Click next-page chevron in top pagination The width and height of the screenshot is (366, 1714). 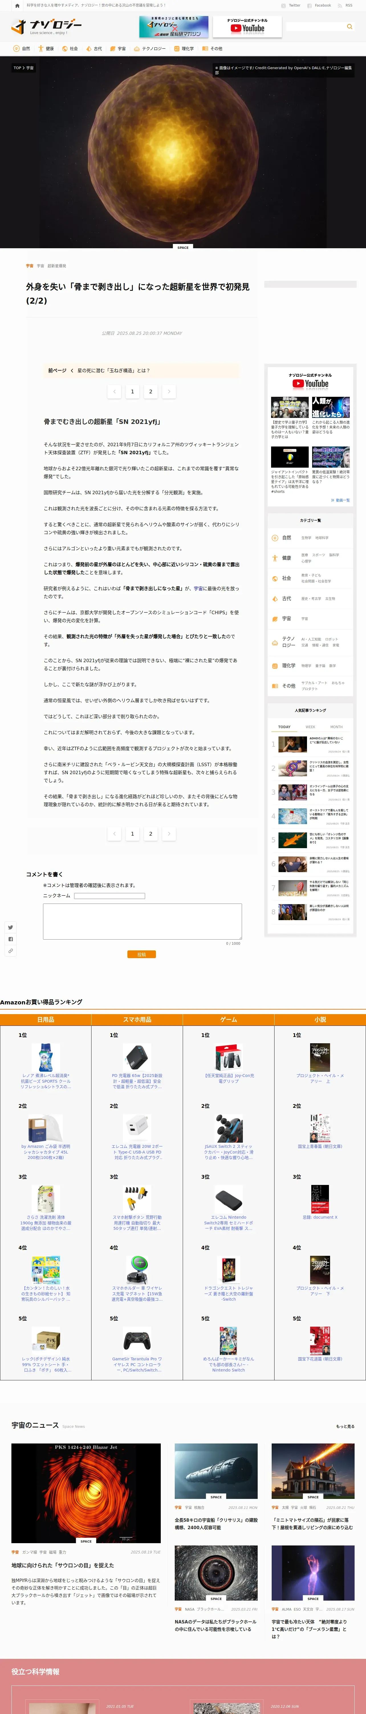(169, 391)
